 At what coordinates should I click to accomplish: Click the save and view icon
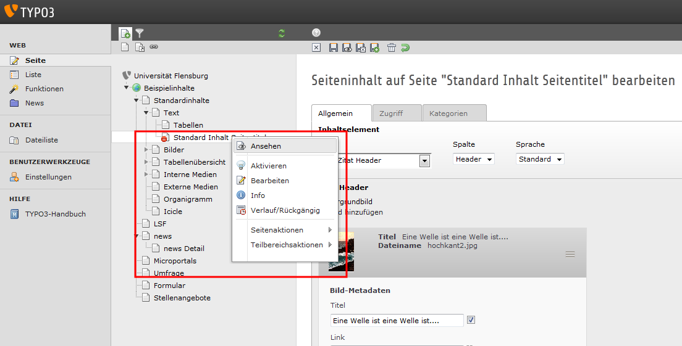pyautogui.click(x=347, y=47)
